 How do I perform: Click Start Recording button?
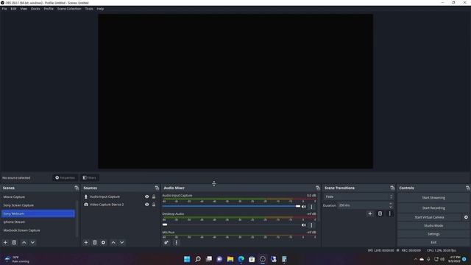pyautogui.click(x=433, y=208)
